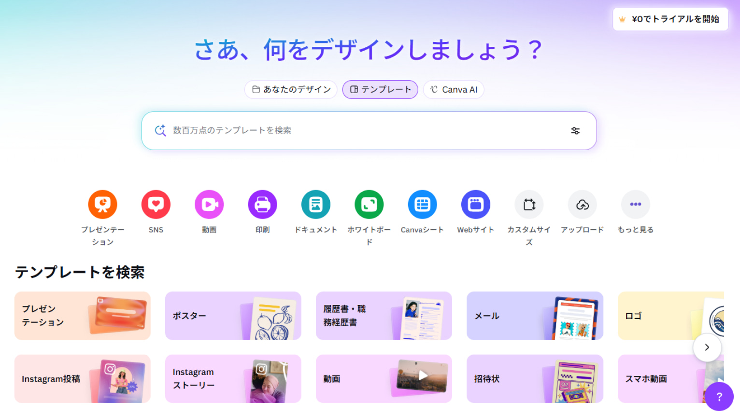Select the アップロード cloud upload icon

(582, 204)
